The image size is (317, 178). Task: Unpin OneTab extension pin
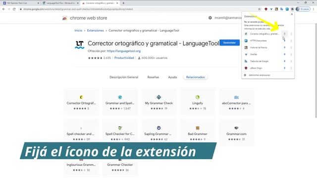point(284,54)
